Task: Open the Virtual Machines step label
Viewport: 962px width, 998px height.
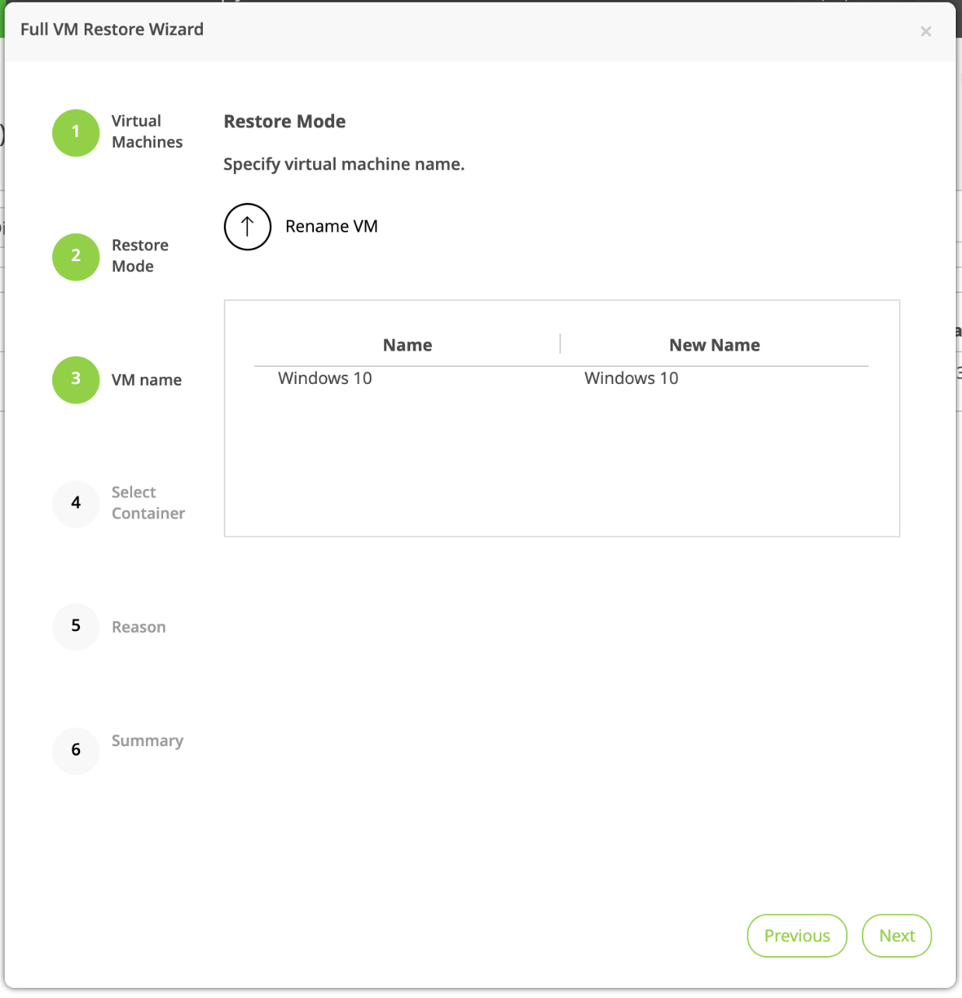Action: click(147, 131)
